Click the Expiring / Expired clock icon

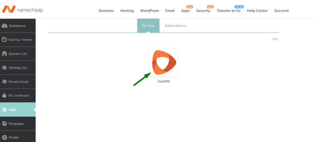(5, 40)
